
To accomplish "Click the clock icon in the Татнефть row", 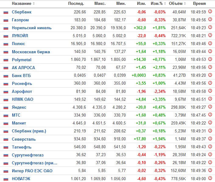I will tap(210, 146).
